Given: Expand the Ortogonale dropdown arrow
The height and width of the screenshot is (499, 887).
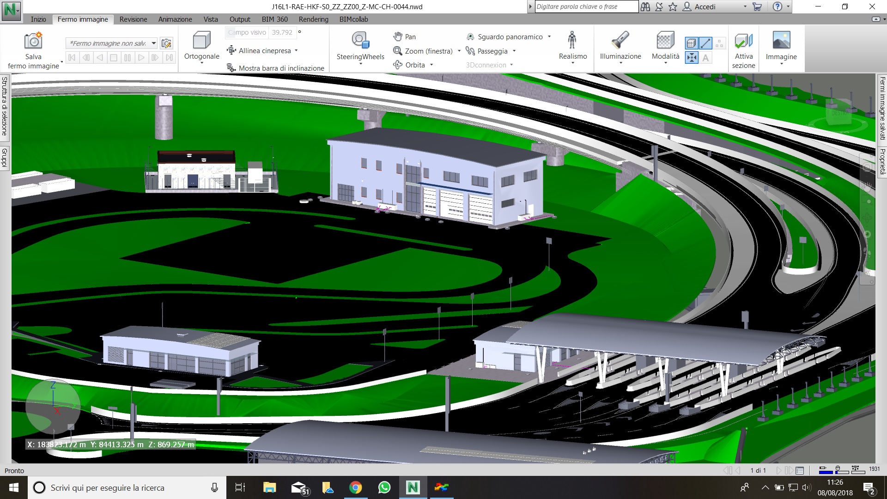Looking at the screenshot, I should [x=201, y=63].
